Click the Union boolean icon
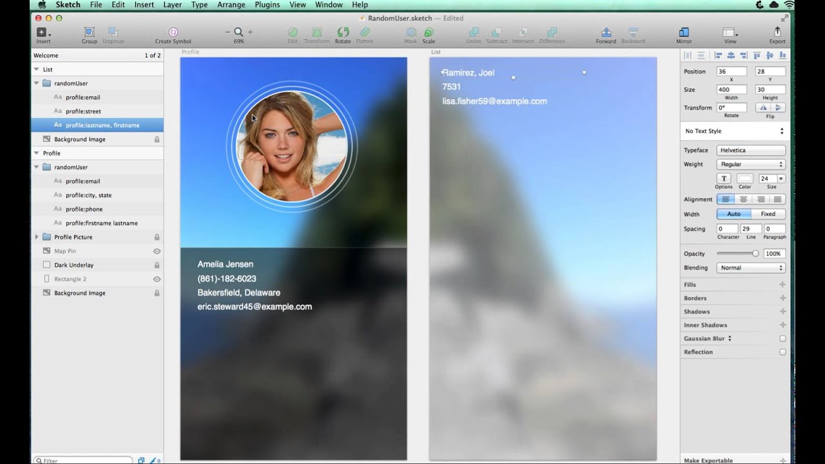The image size is (825, 464). [474, 32]
